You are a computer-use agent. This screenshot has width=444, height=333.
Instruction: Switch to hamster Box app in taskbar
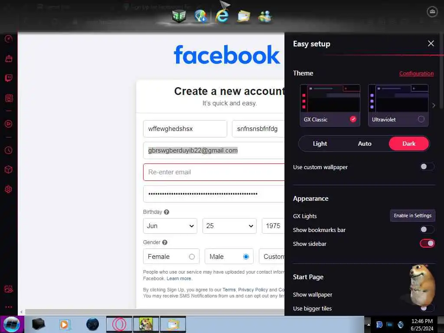click(146, 324)
